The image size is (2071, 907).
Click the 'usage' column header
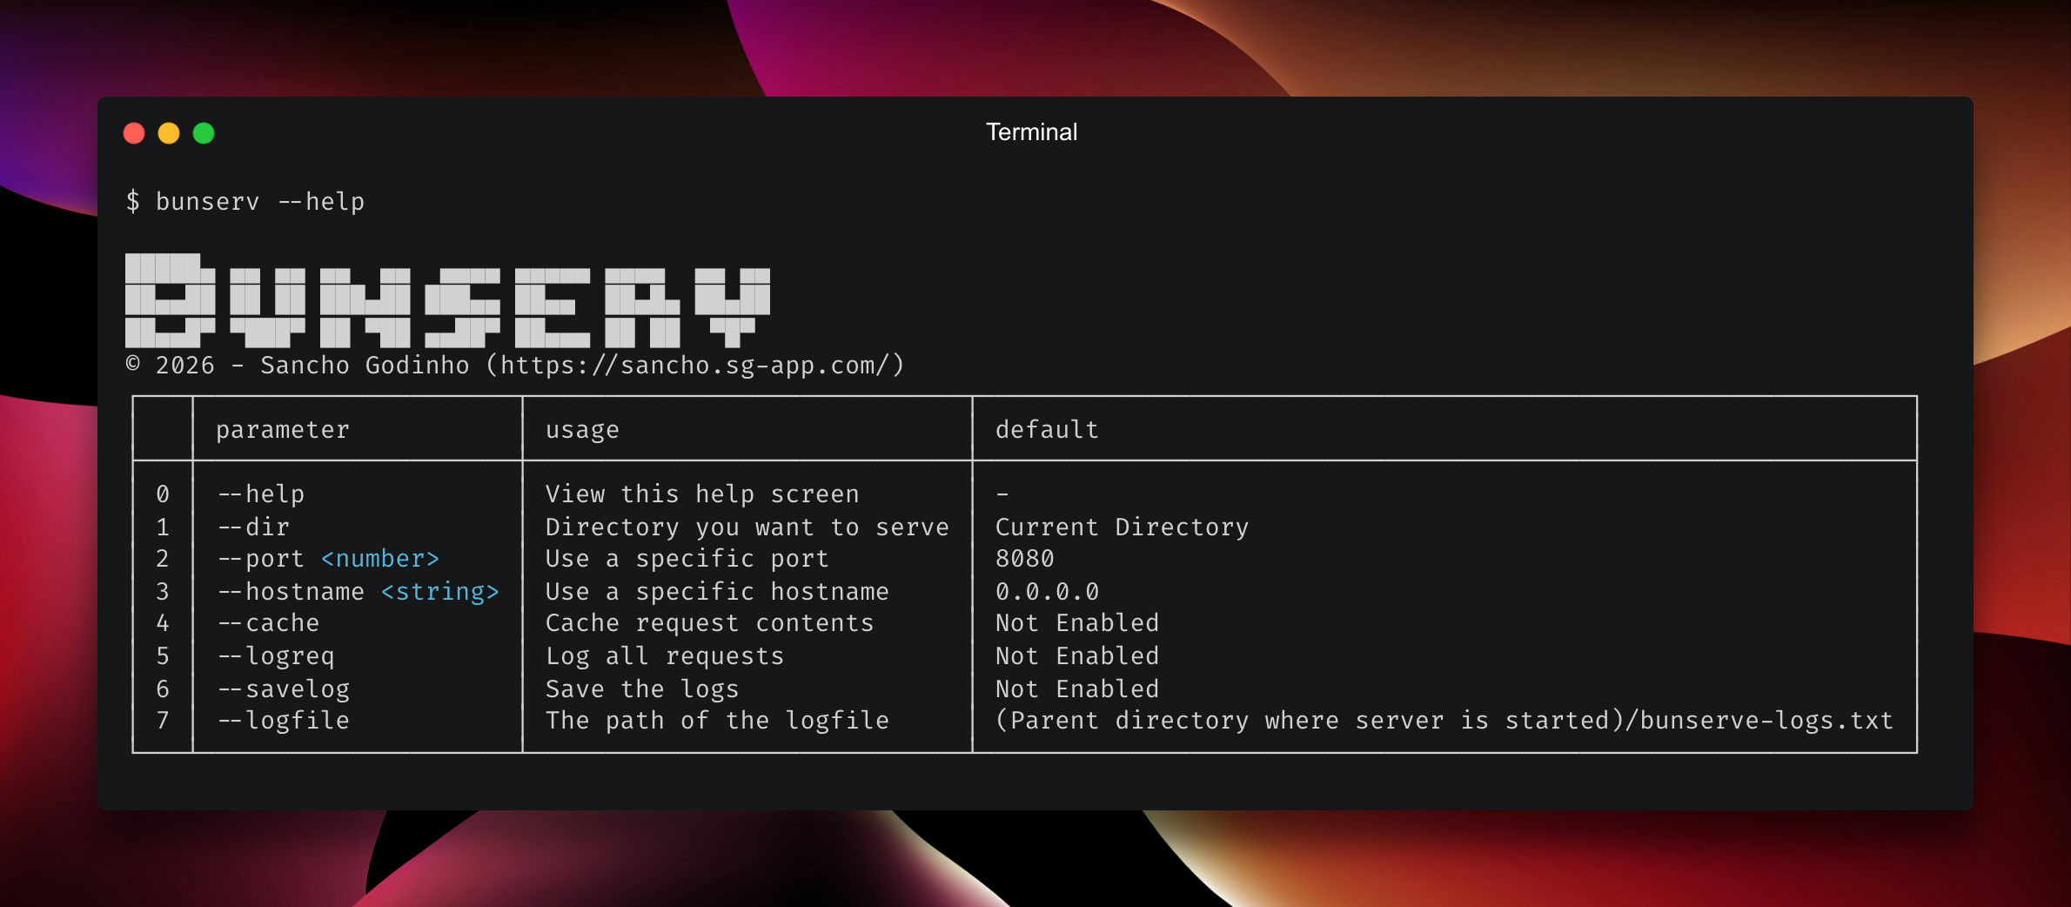pos(582,430)
